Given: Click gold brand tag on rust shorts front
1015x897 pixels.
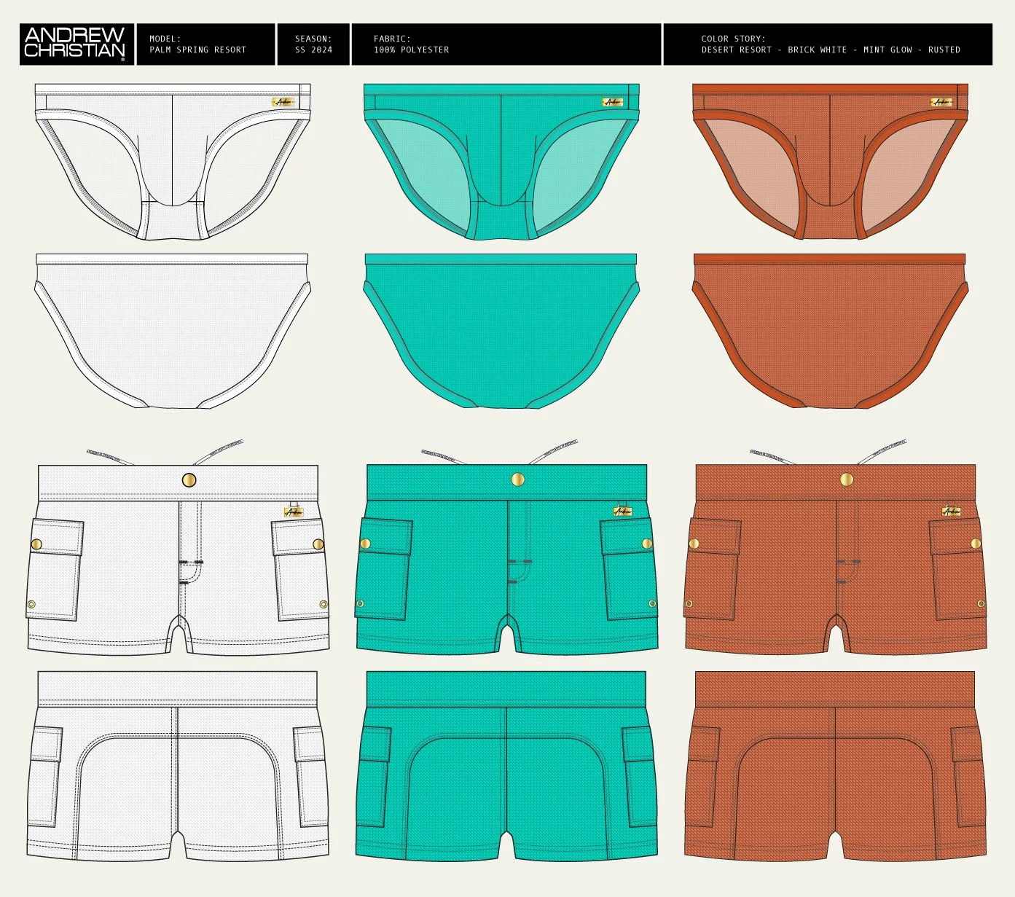Looking at the screenshot, I should click(x=951, y=512).
